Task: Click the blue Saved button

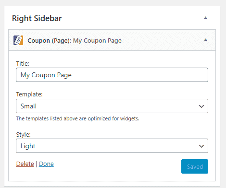Action: 195,166
